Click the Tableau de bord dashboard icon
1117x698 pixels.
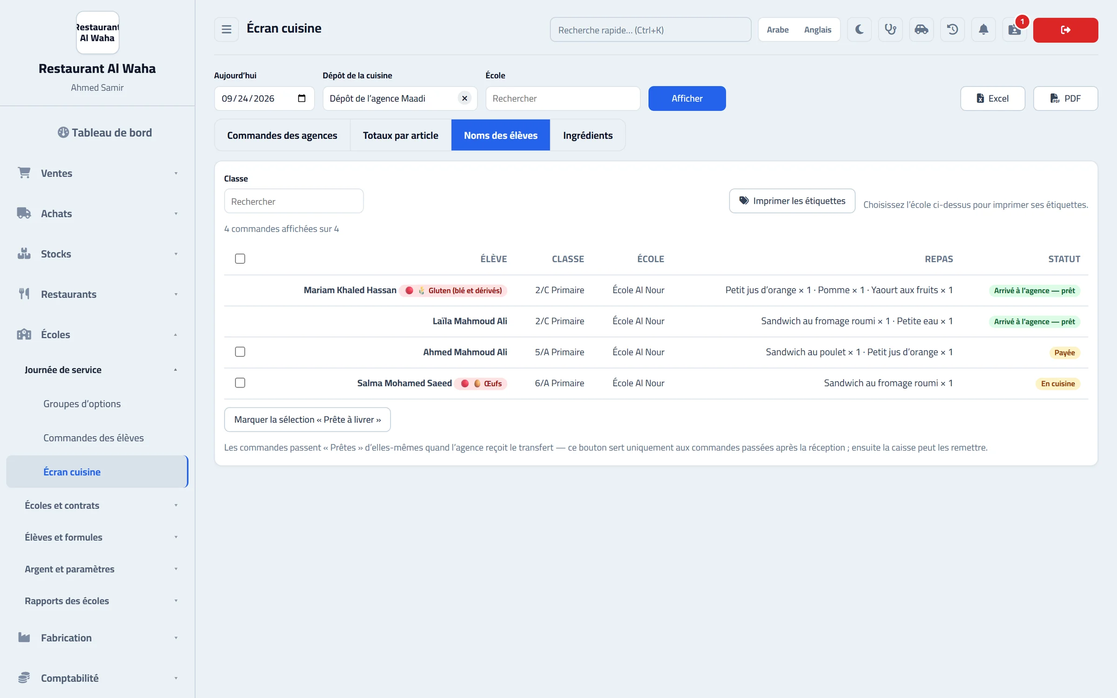click(x=63, y=133)
